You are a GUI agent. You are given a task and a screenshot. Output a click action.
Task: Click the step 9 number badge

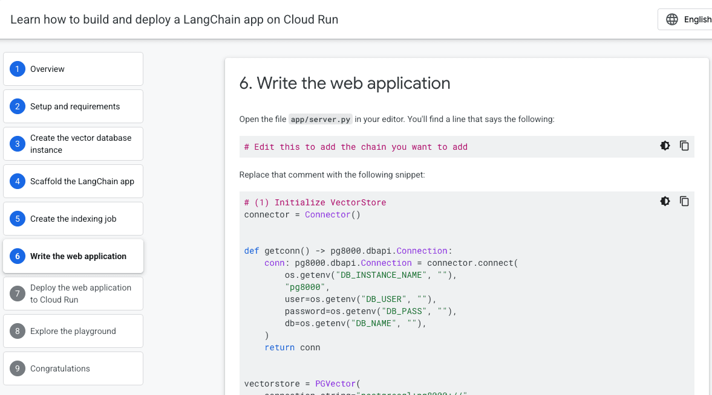tap(18, 368)
